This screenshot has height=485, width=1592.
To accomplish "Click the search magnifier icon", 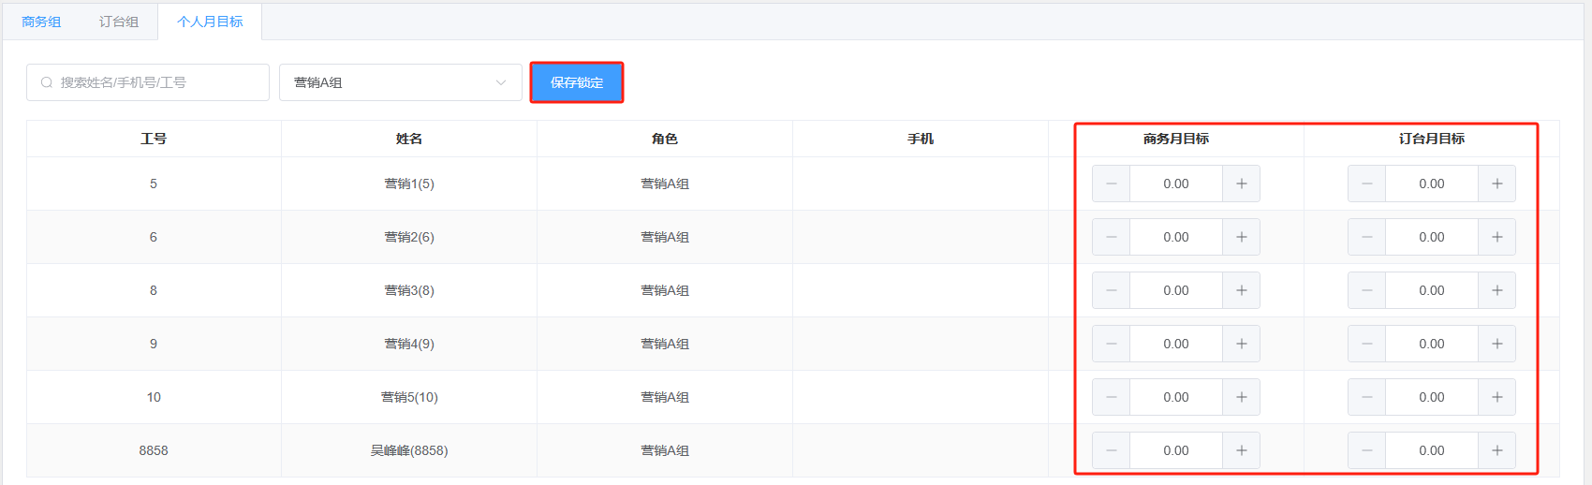I will point(47,82).
